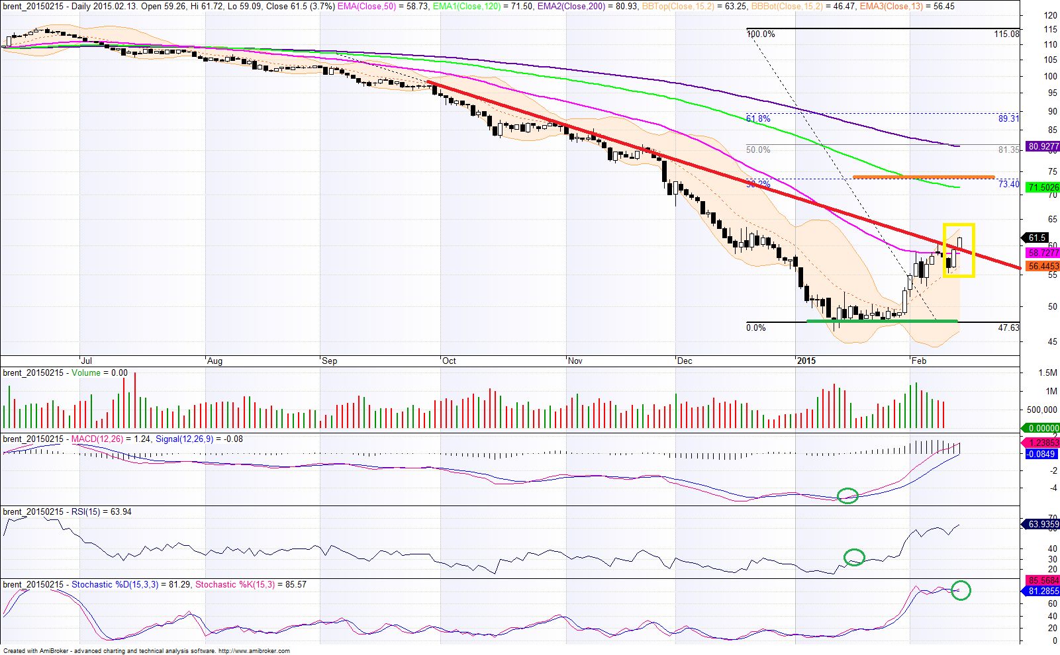Click the green 71.5026 axis value tag
1060x655 pixels.
pos(1042,187)
